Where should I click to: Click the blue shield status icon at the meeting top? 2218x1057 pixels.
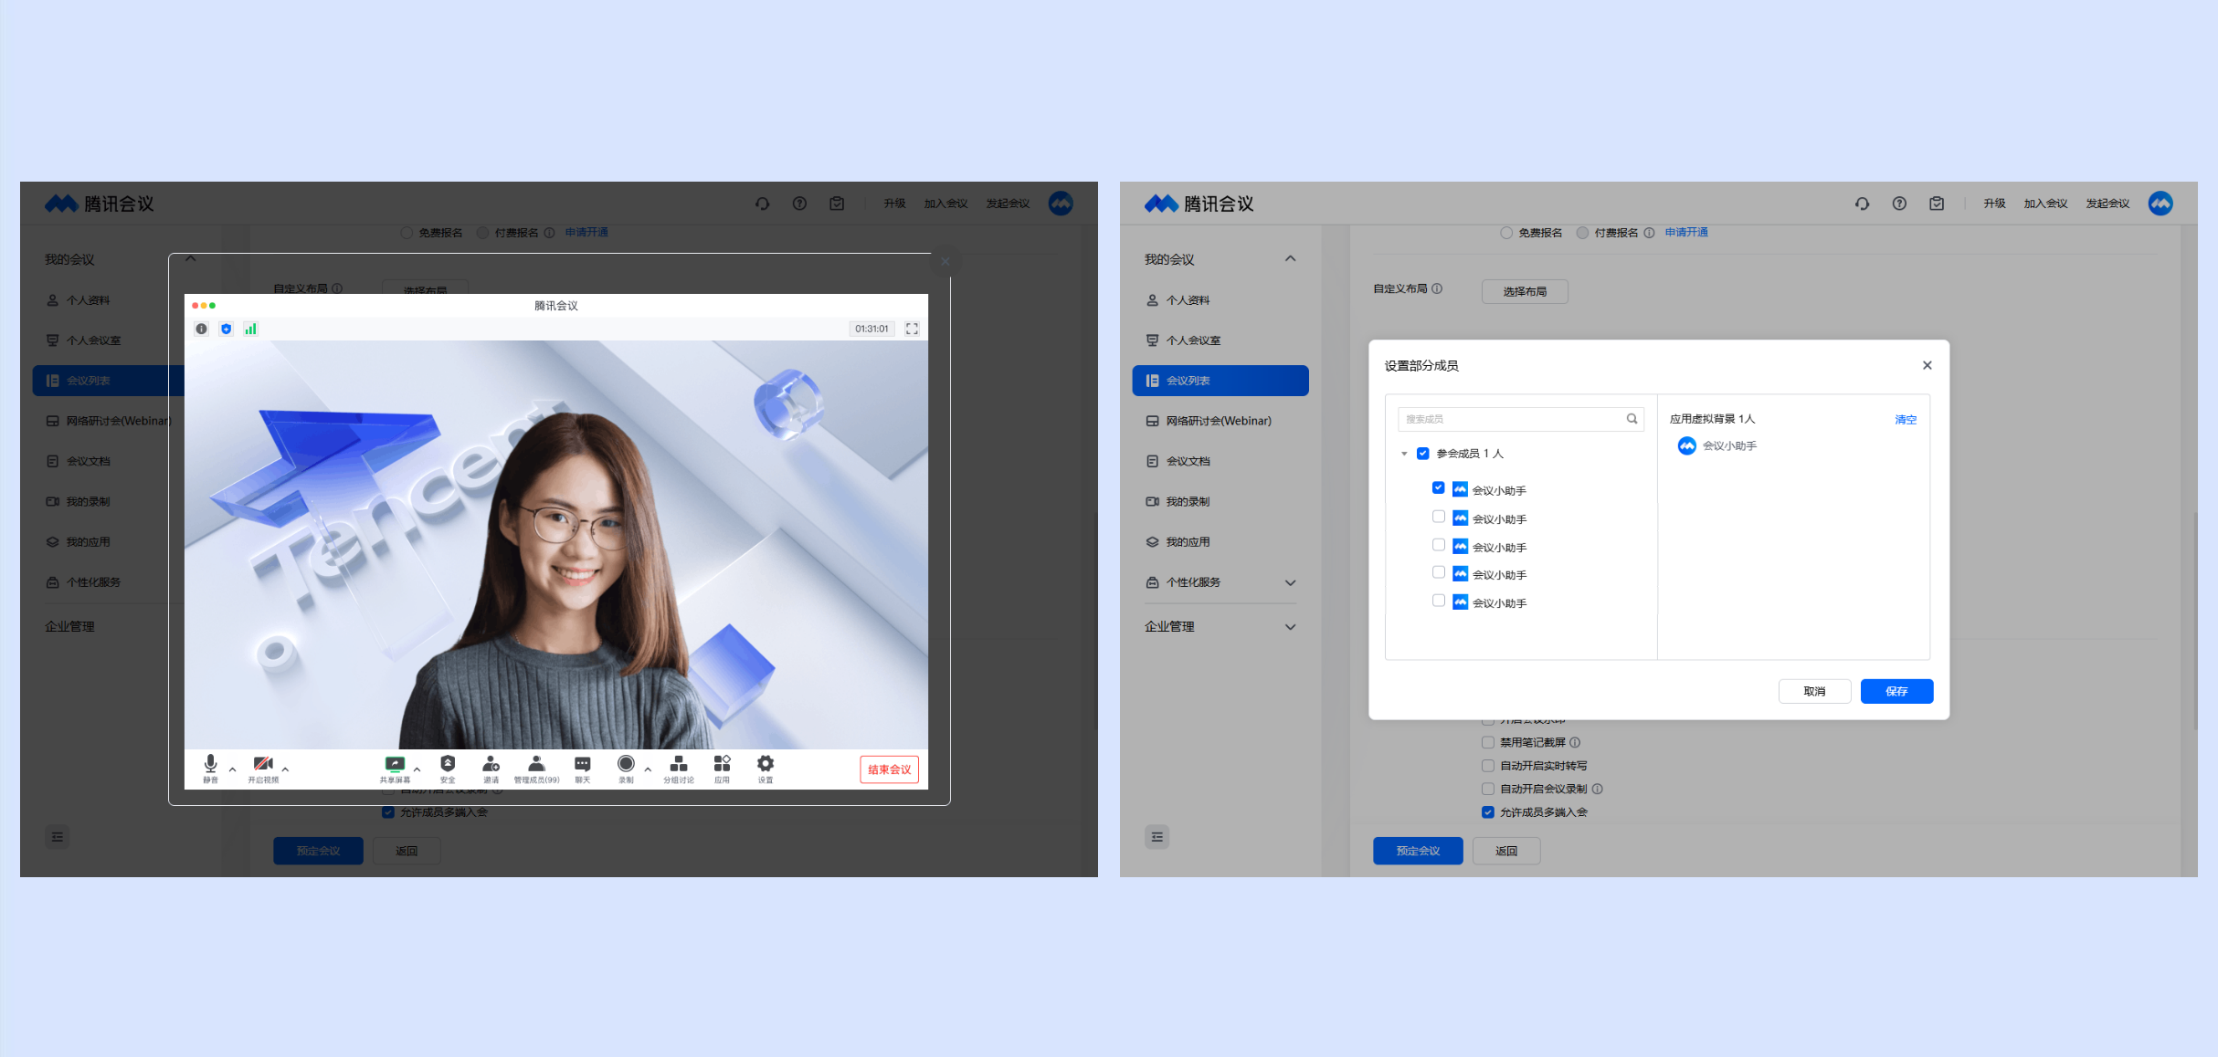227,329
